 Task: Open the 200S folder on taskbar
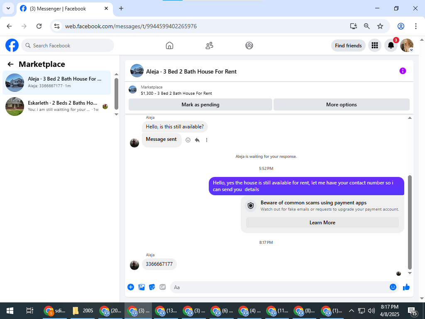(83, 311)
